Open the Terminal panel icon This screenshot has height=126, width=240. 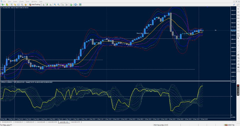coord(18,4)
